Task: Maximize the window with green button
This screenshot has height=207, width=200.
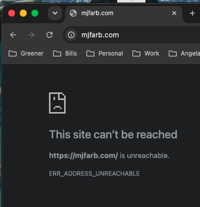Action: point(35,13)
